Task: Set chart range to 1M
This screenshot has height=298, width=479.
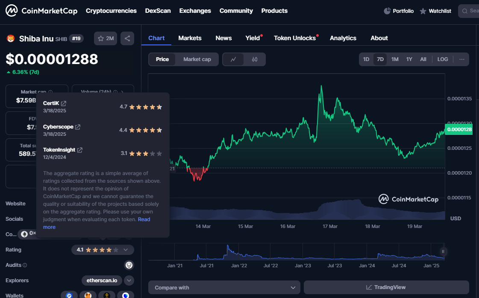Action: (395, 59)
